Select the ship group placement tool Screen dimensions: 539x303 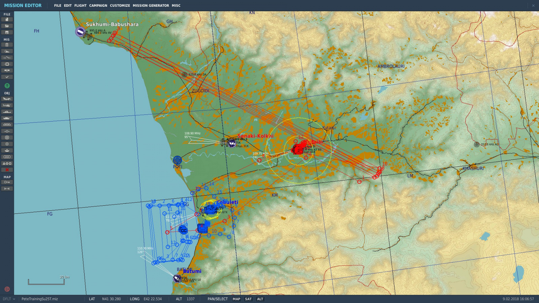pyautogui.click(x=7, y=112)
